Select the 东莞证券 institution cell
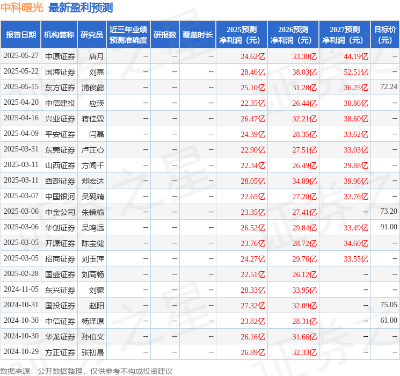This screenshot has width=400, height=376. coord(60,150)
